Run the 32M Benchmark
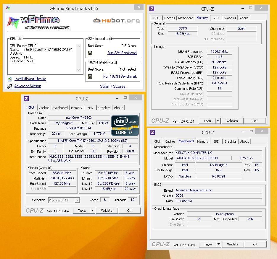 (x=122, y=53)
